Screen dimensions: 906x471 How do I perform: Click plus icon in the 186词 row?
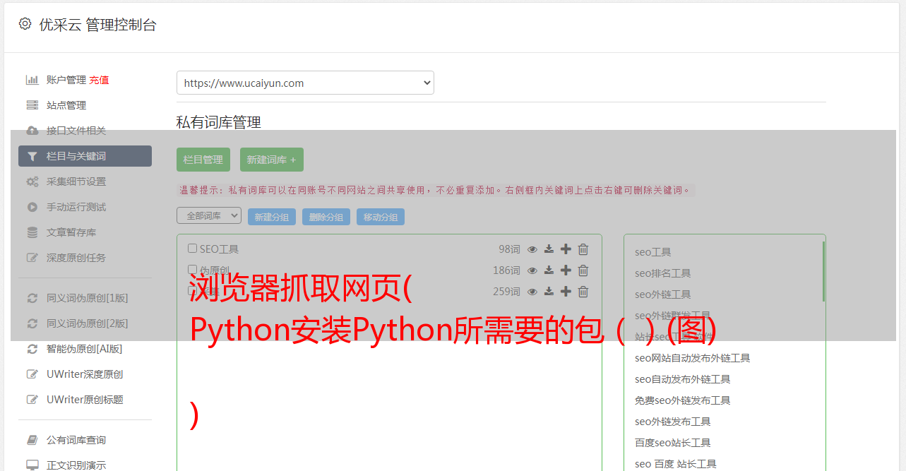(x=566, y=270)
